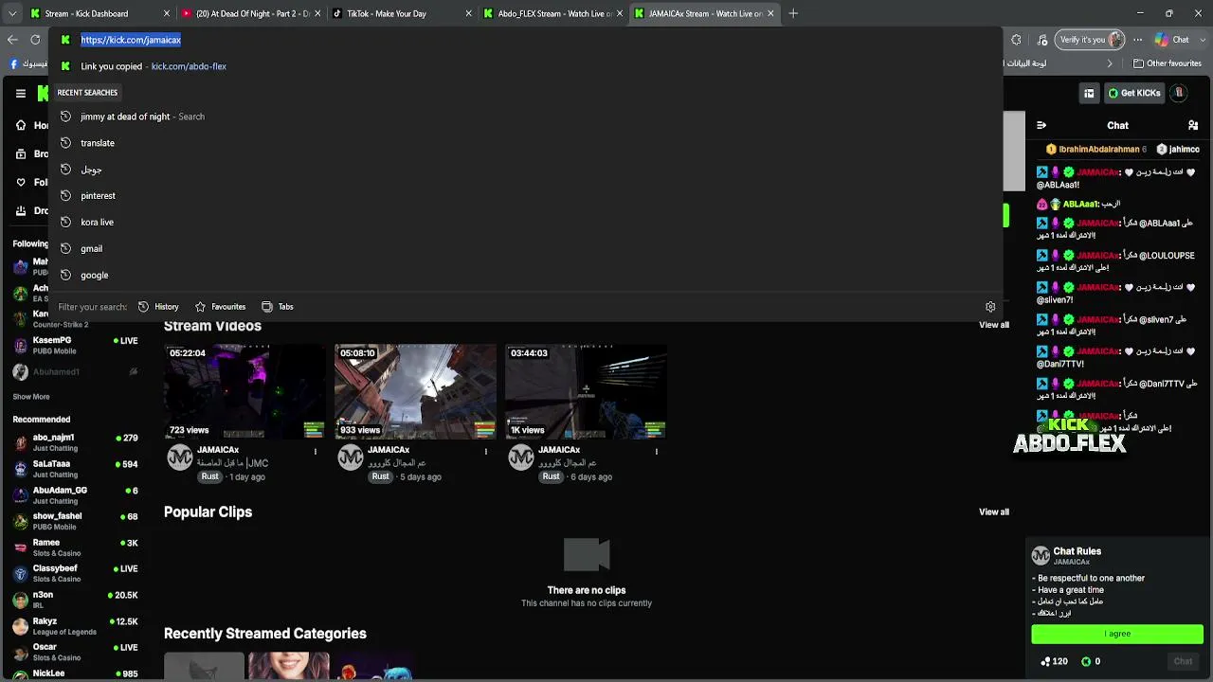
Task: Open recommended channel Classybeef
Action: pos(76,573)
